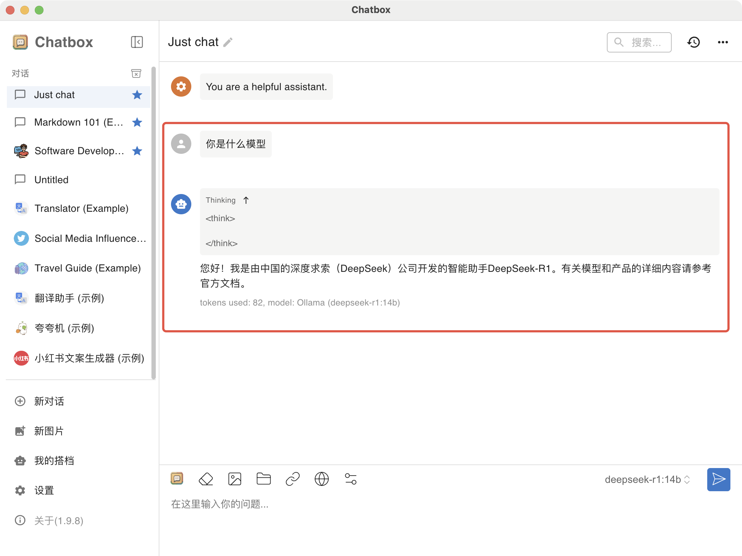Collapse the sidebar with the panel icon
Screen dimensions: 742x556
(137, 42)
